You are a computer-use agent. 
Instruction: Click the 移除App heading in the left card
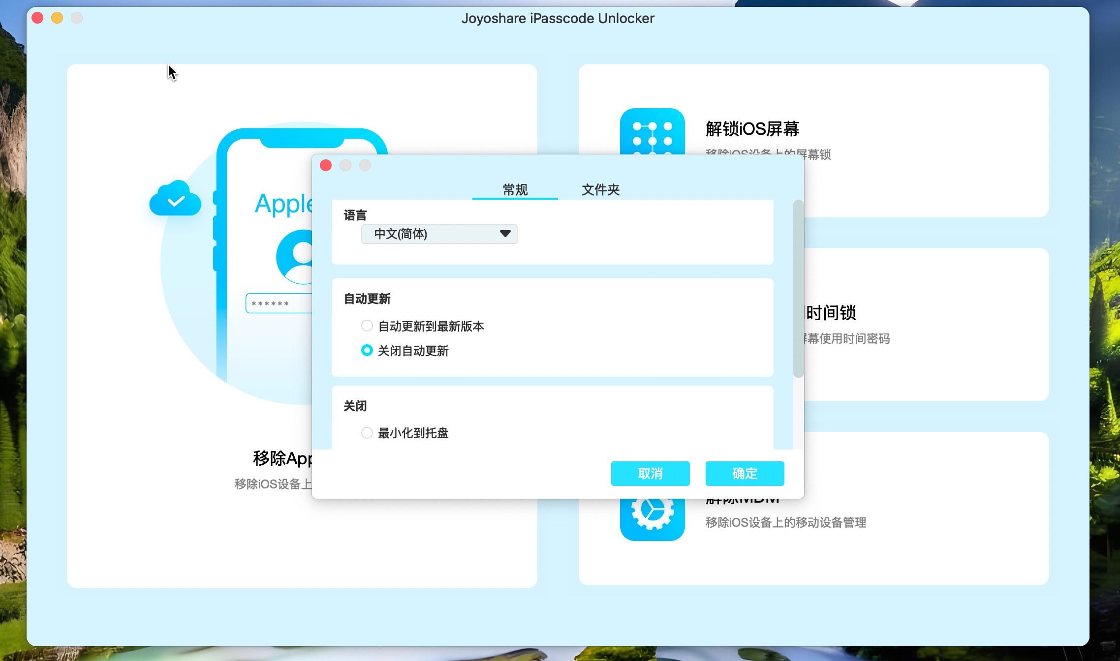[282, 458]
